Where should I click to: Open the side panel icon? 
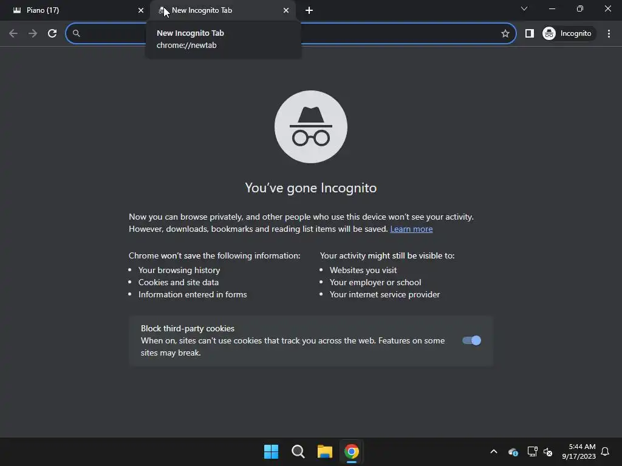529,33
